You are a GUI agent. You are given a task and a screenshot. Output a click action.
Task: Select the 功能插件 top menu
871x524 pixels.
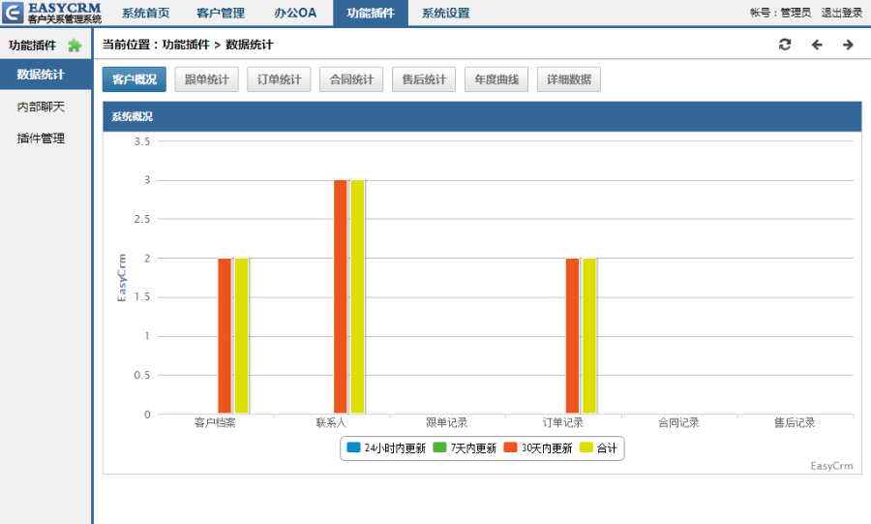click(371, 13)
